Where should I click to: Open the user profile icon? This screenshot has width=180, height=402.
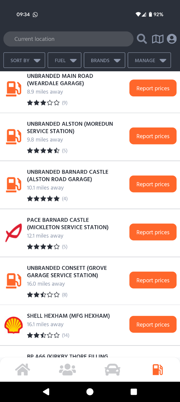pos(172,39)
